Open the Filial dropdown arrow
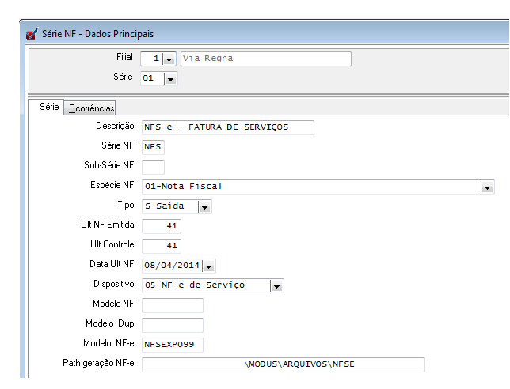The width and height of the screenshot is (510, 389). pyautogui.click(x=169, y=59)
